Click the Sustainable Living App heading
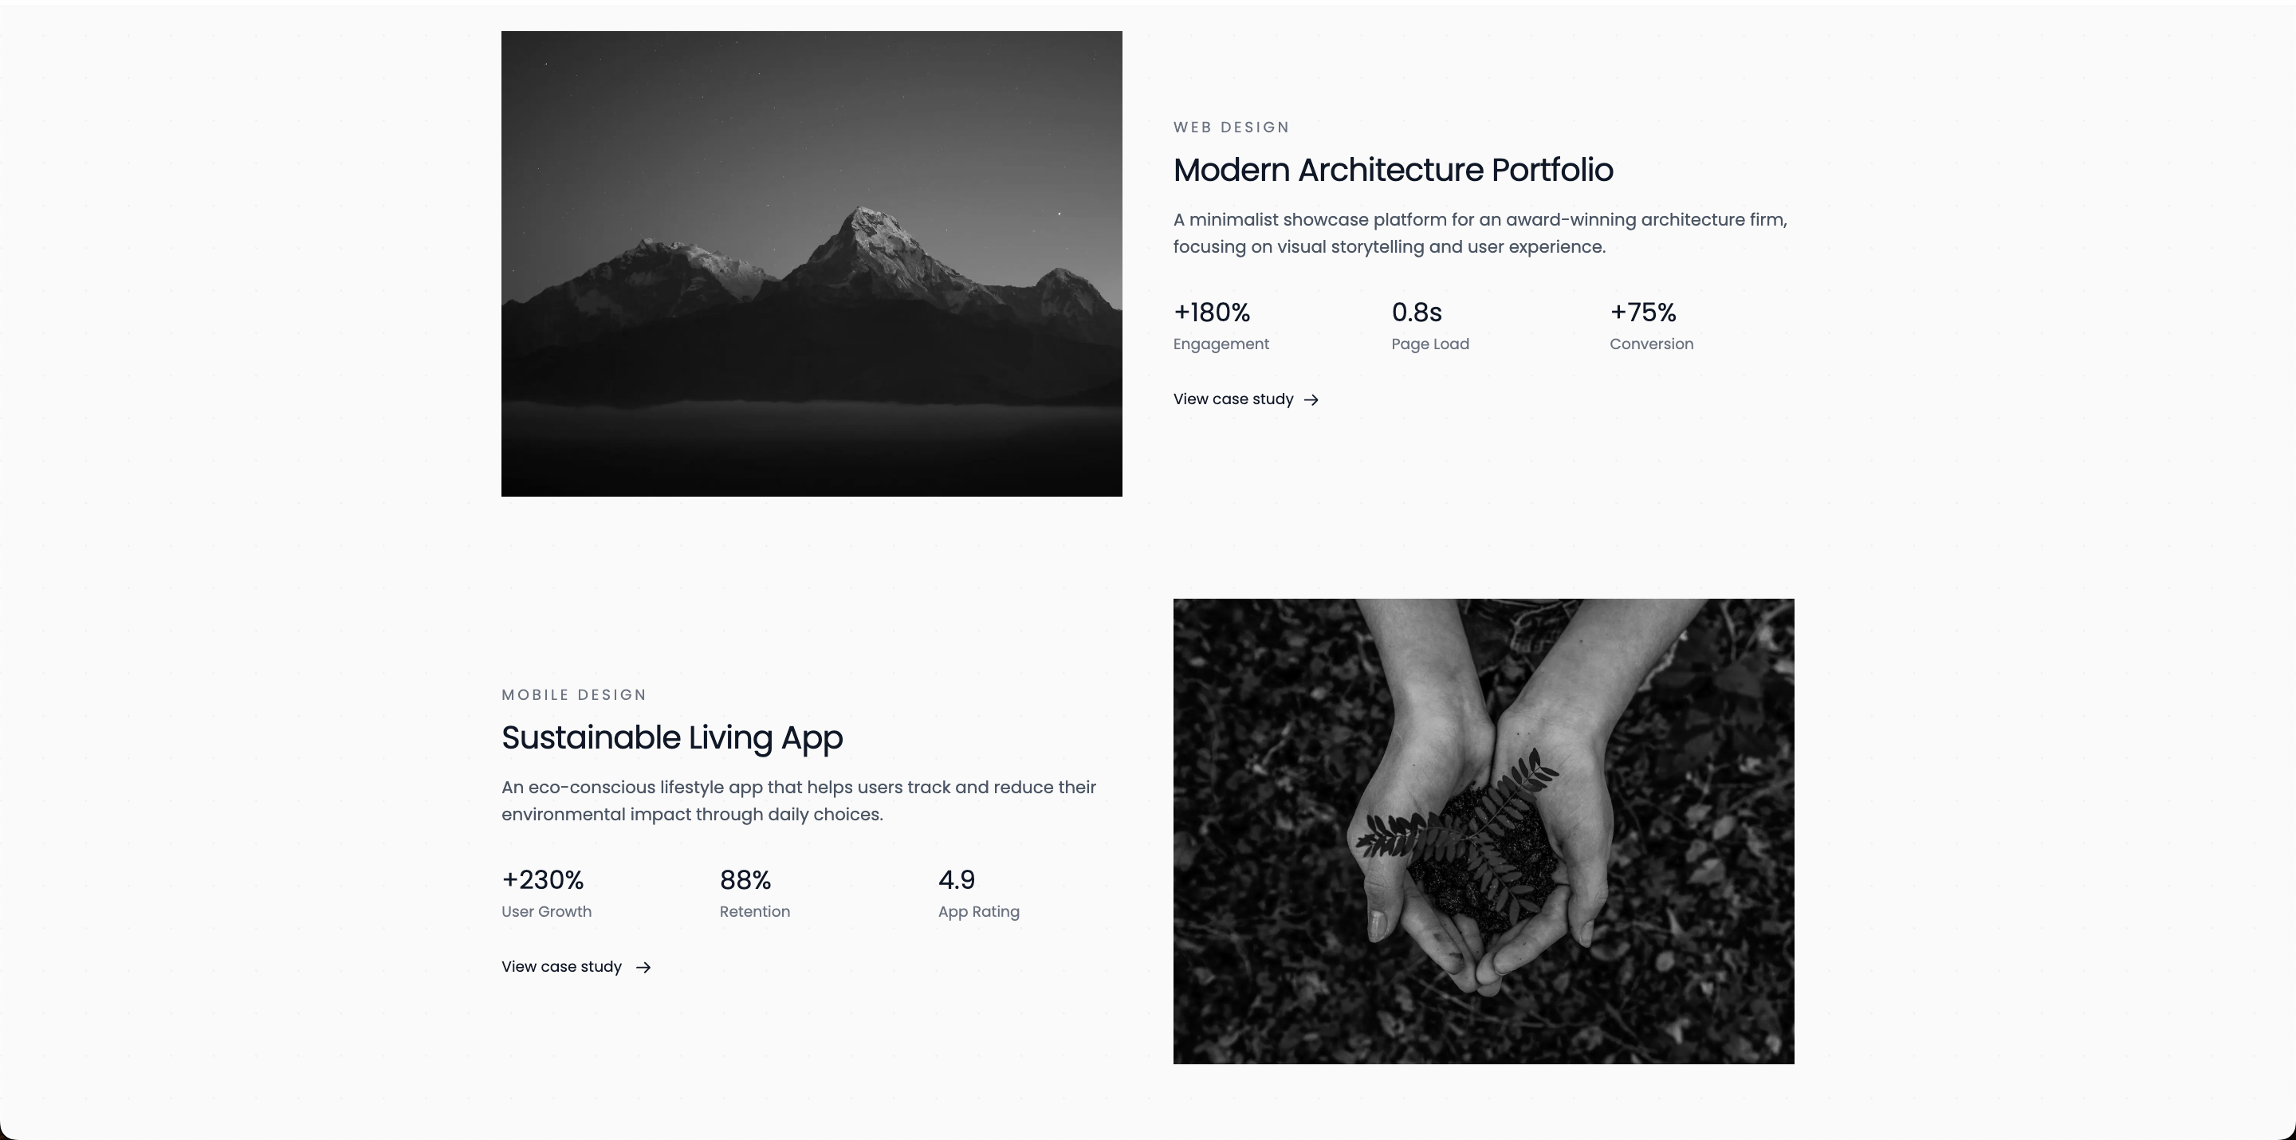Image resolution: width=2296 pixels, height=1140 pixels. pyautogui.click(x=672, y=738)
